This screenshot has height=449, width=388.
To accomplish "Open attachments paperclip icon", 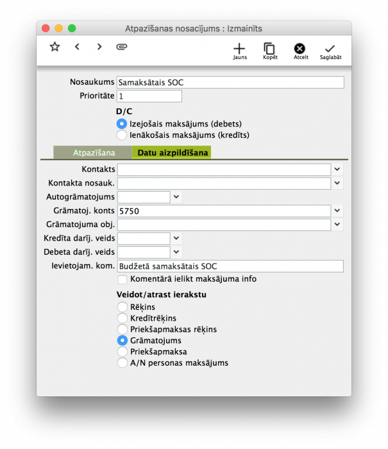I will tap(122, 47).
